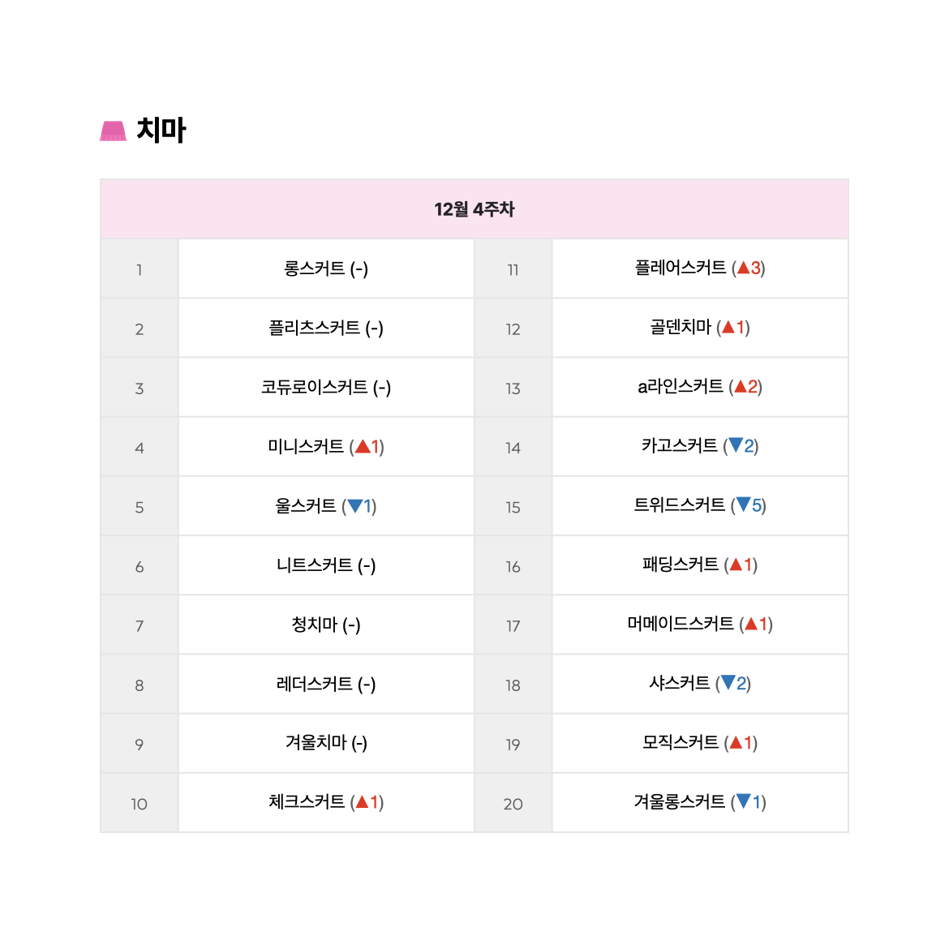Click the red up arrow beside 체크스커트
Image resolution: width=949 pixels, height=949 pixels.
(362, 802)
